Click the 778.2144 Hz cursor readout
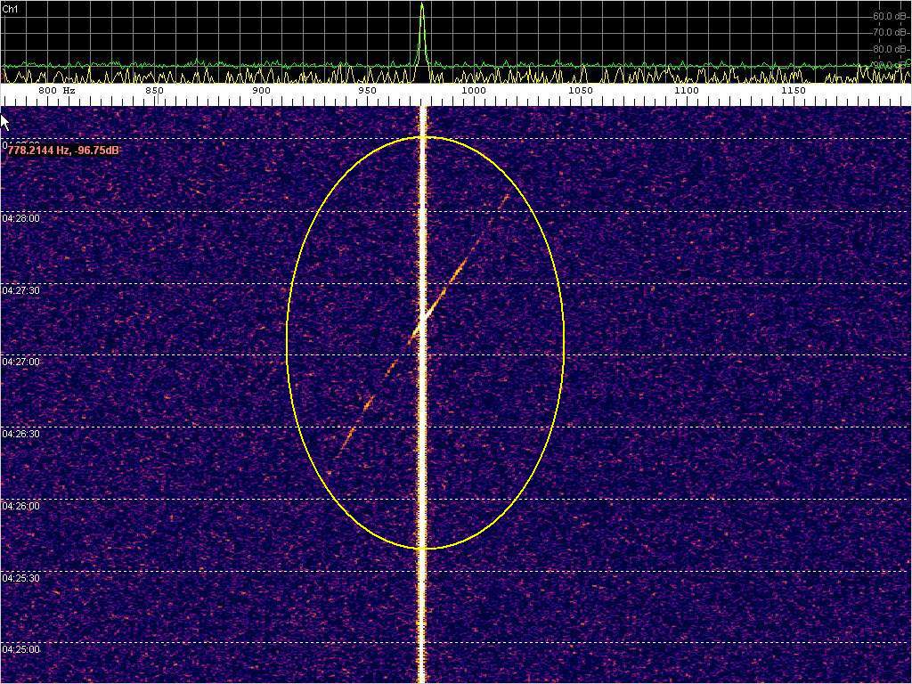The width and height of the screenshot is (912, 684). 63,151
